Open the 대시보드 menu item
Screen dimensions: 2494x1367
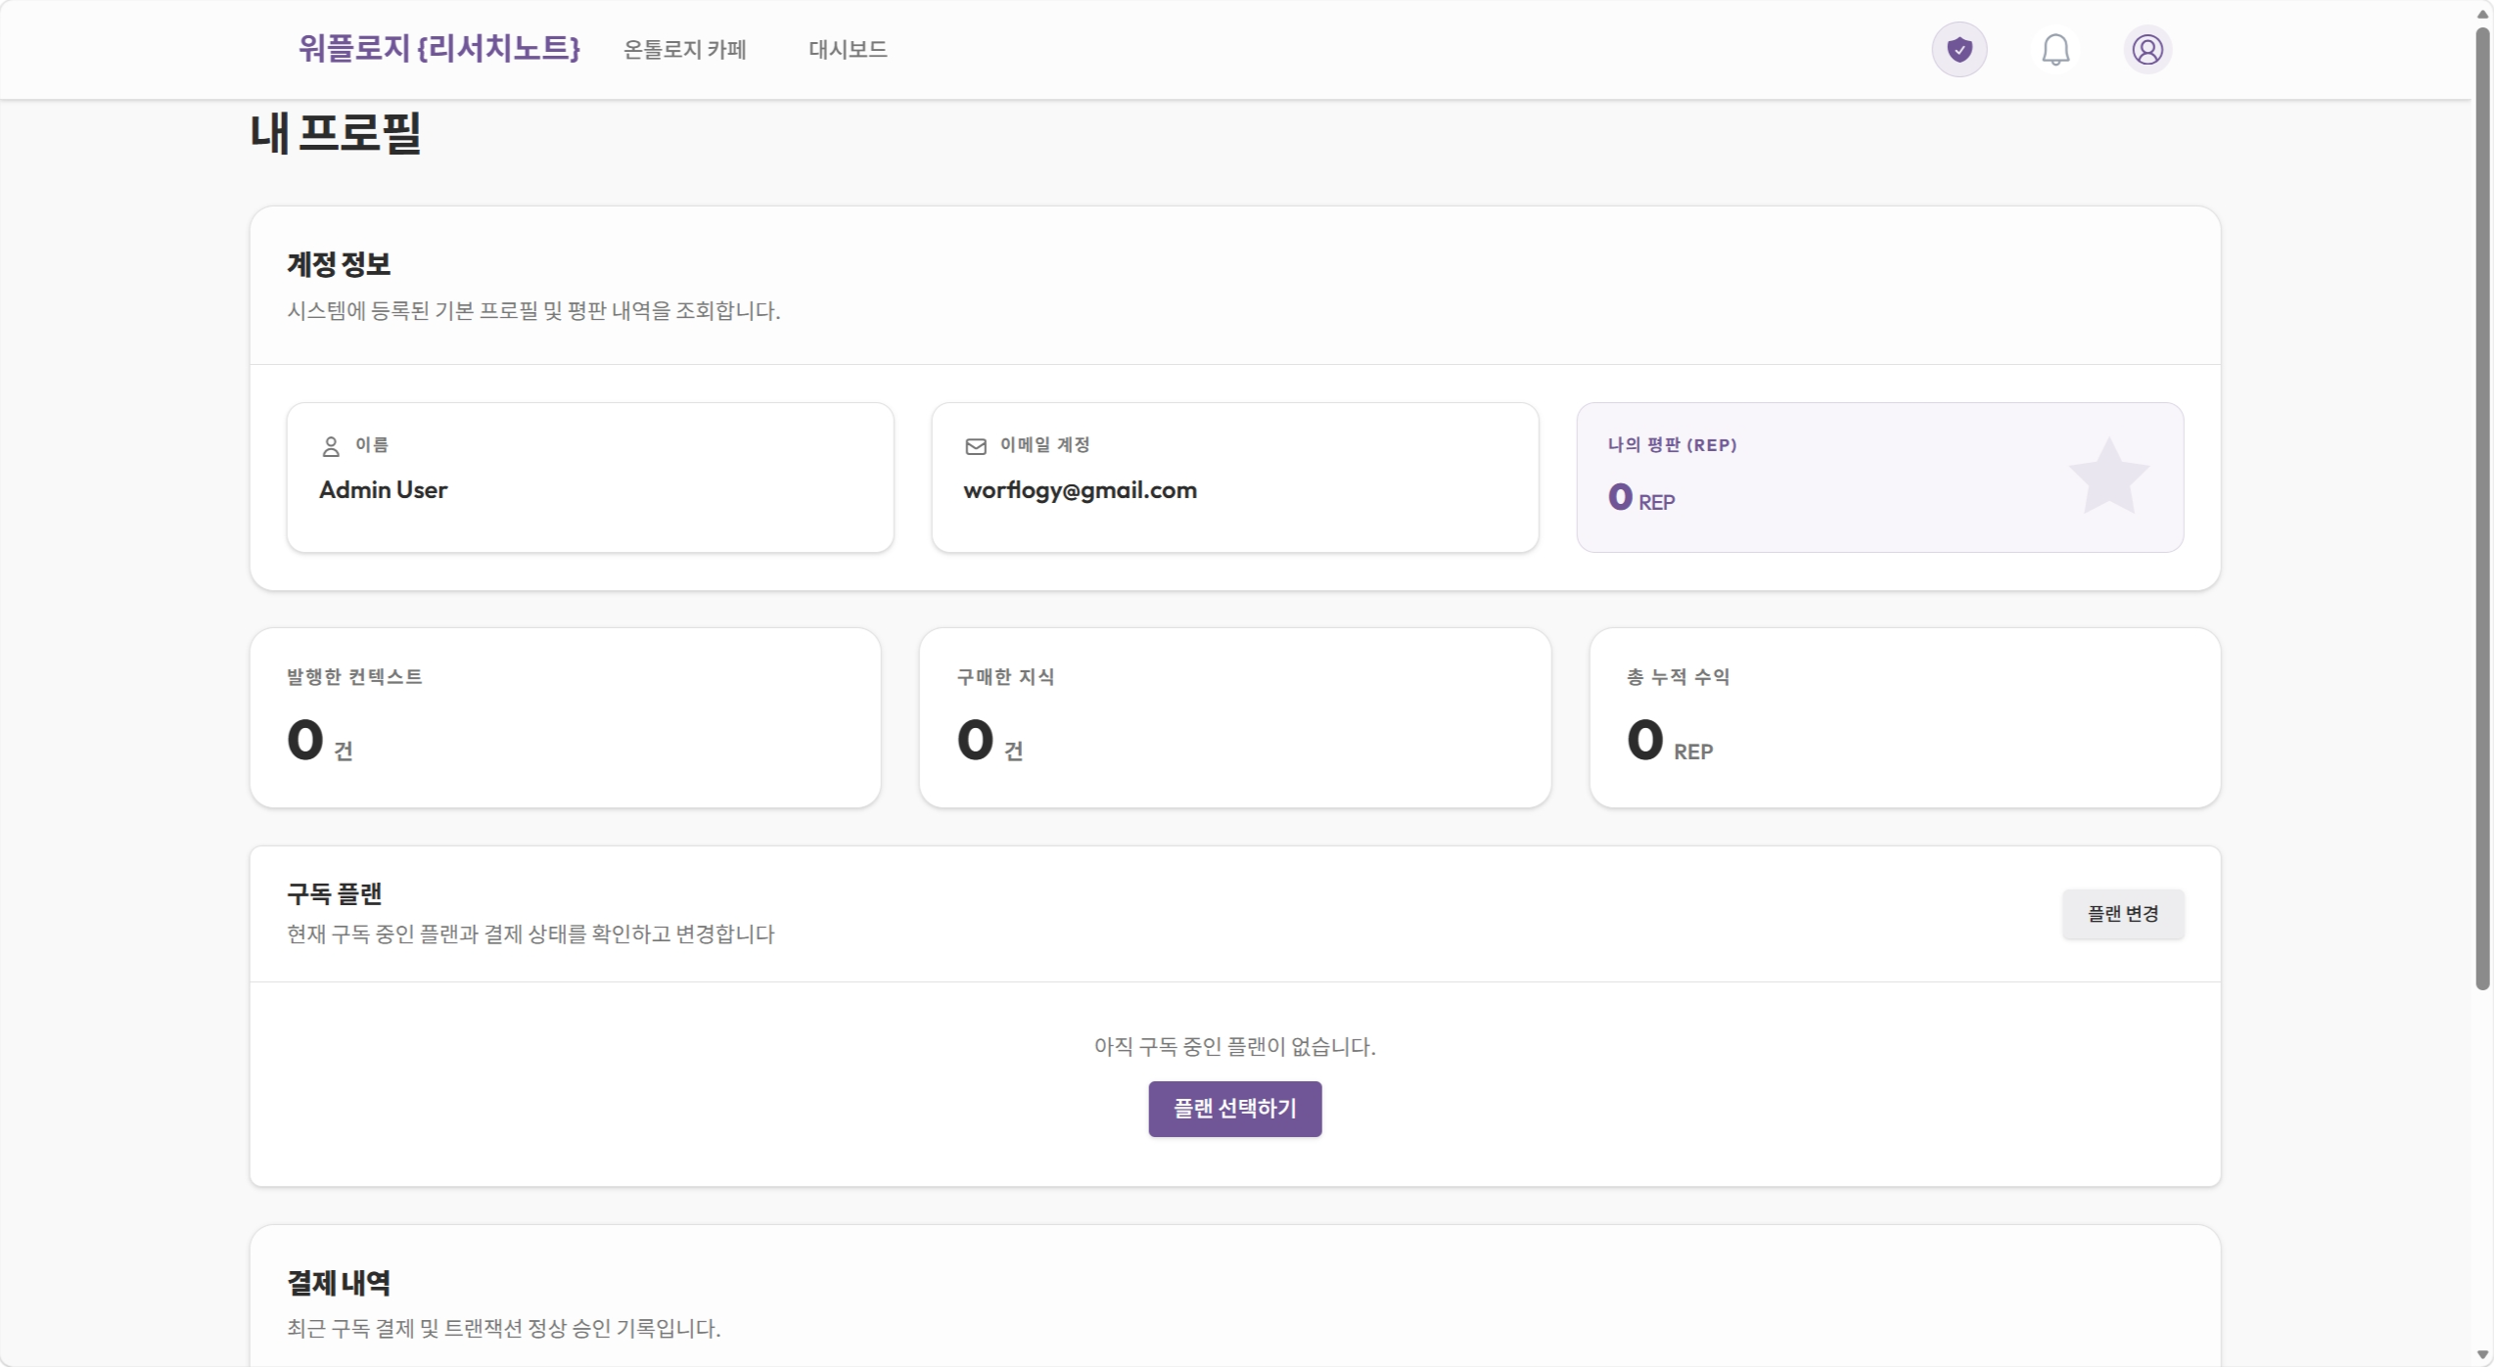click(848, 49)
